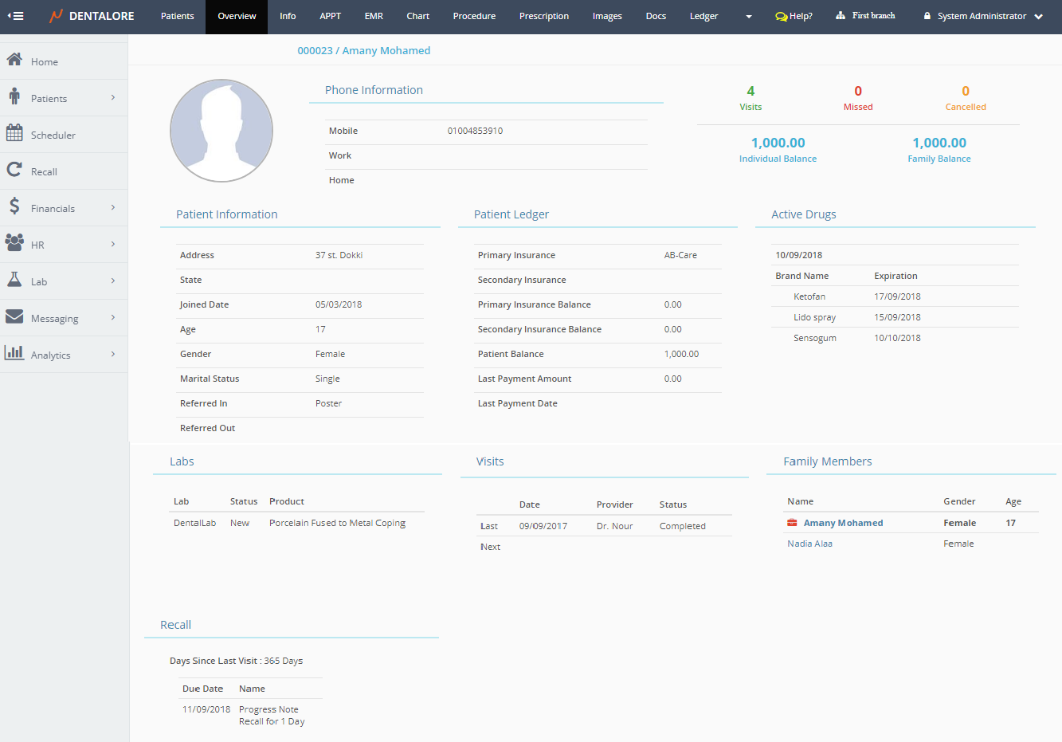Image resolution: width=1062 pixels, height=742 pixels.
Task: Click the Messaging envelope icon
Action: point(14,316)
